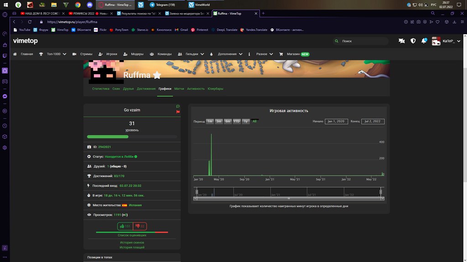Click the red report flag icon
The height and width of the screenshot is (262, 467).
[178, 111]
